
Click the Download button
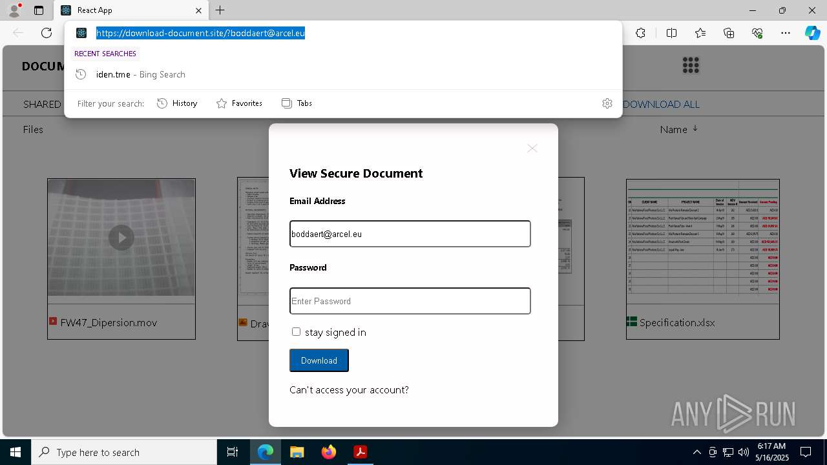click(x=319, y=360)
